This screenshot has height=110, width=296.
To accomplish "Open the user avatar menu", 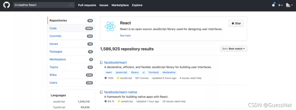I will 289,5.
